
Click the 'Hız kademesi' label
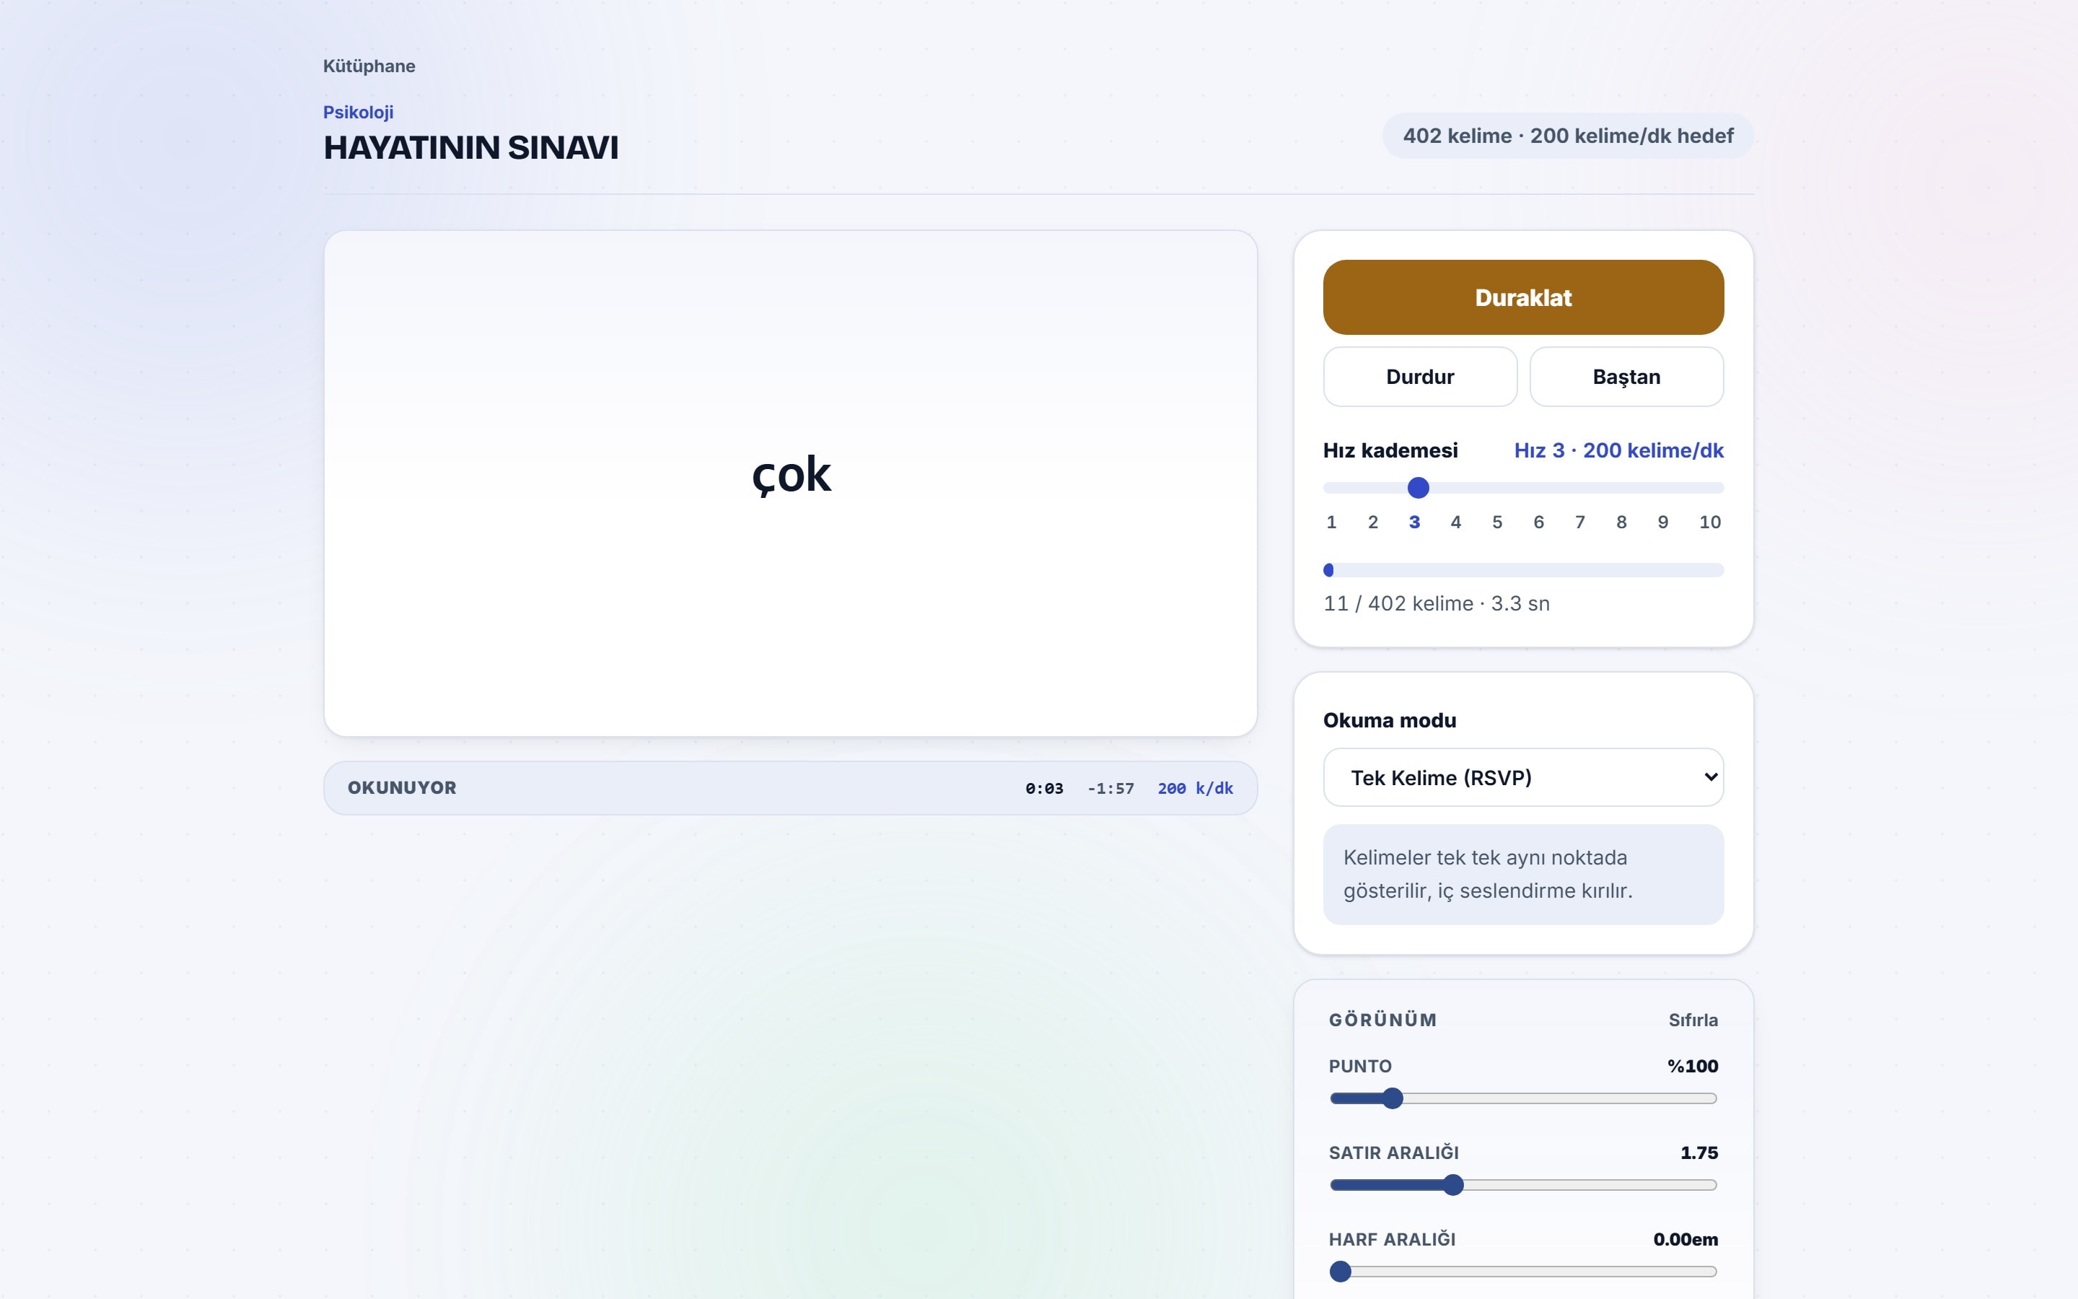click(x=1390, y=450)
